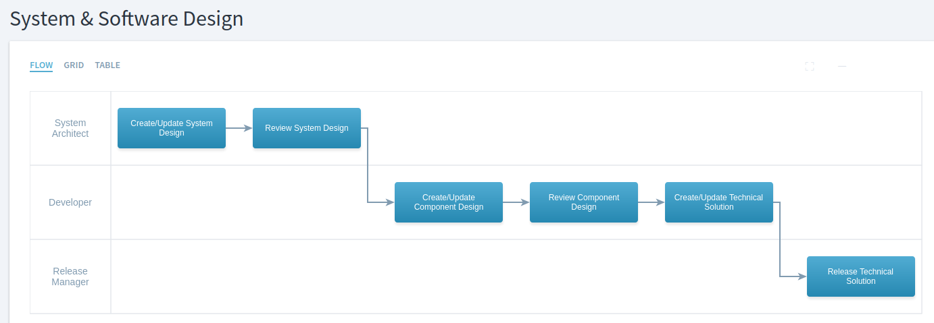Select the Release Technical Solution box
934x323 pixels.
coord(861,276)
